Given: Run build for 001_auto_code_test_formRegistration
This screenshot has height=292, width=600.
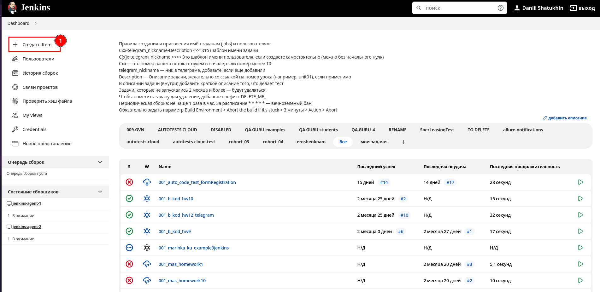Looking at the screenshot, I should 580,182.
